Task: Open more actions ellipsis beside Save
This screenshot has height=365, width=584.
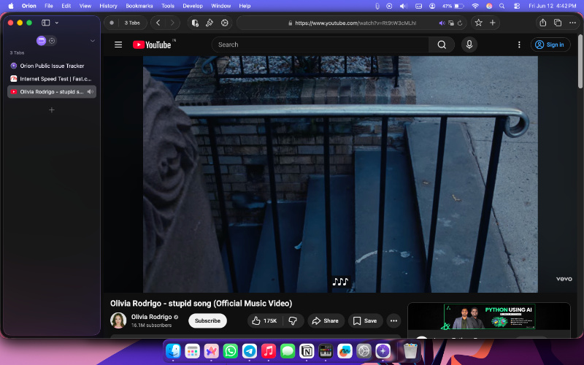Action: [x=393, y=320]
